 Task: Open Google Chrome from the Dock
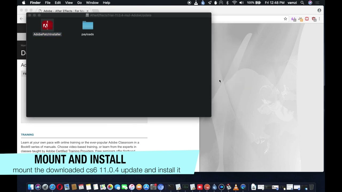(161, 187)
